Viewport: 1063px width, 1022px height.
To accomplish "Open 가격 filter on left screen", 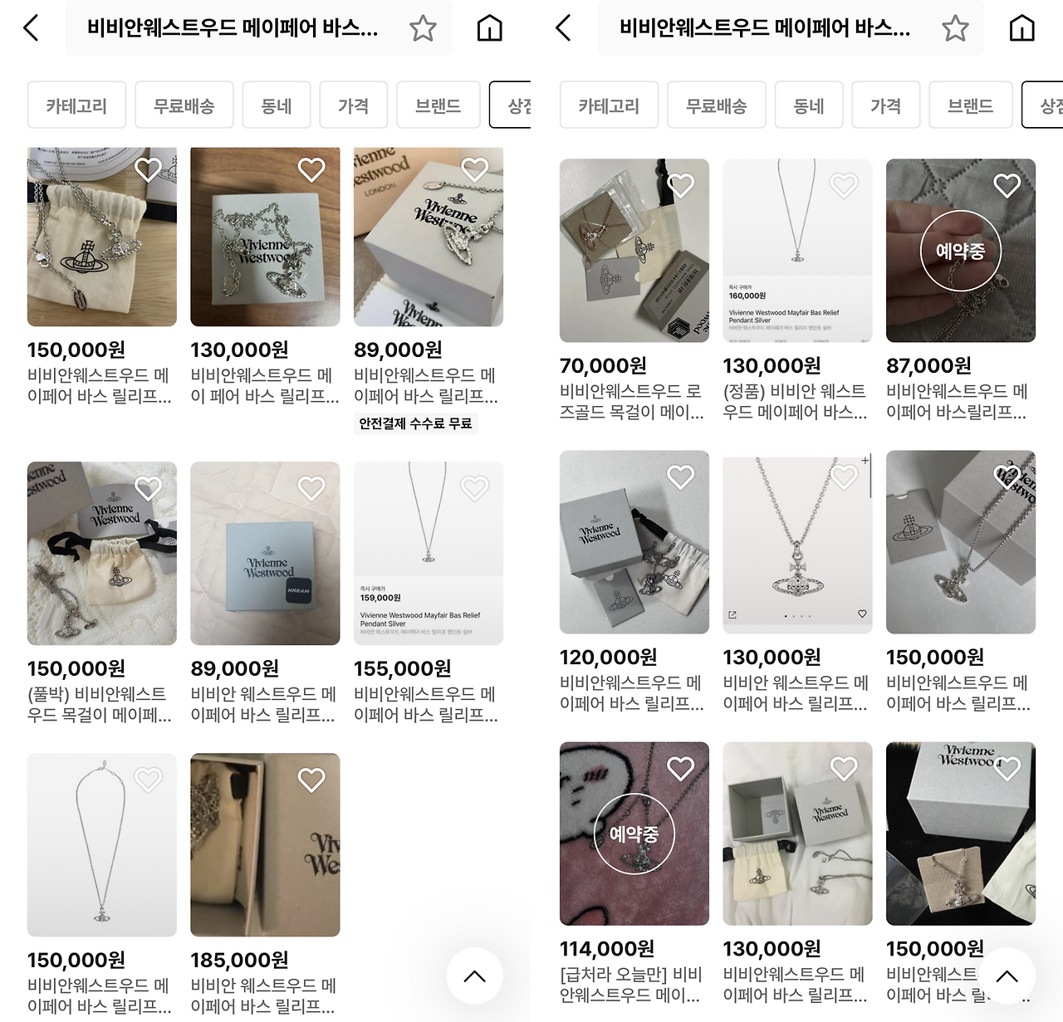I will 354,105.
